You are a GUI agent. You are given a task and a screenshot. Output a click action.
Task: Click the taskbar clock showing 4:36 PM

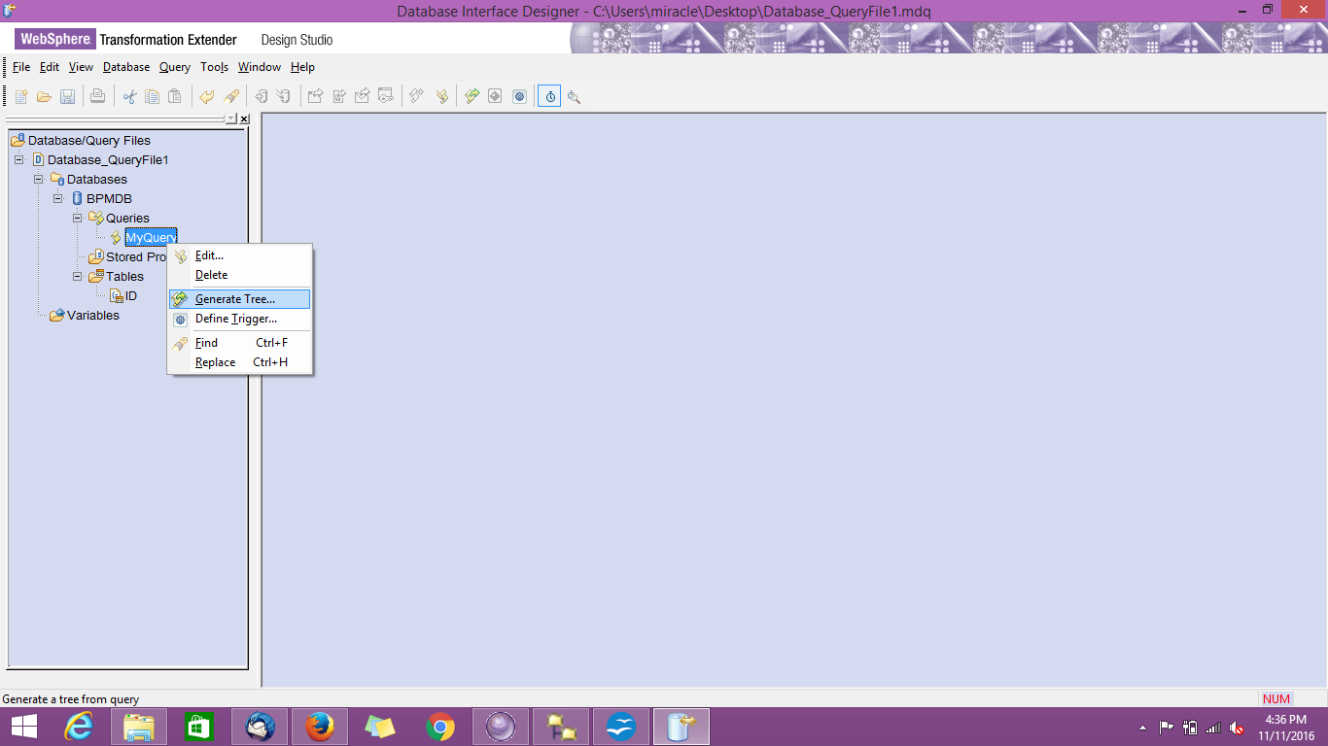coord(1286,727)
